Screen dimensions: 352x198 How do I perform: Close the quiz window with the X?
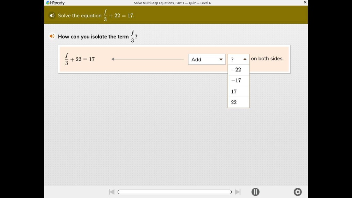click(x=305, y=2)
